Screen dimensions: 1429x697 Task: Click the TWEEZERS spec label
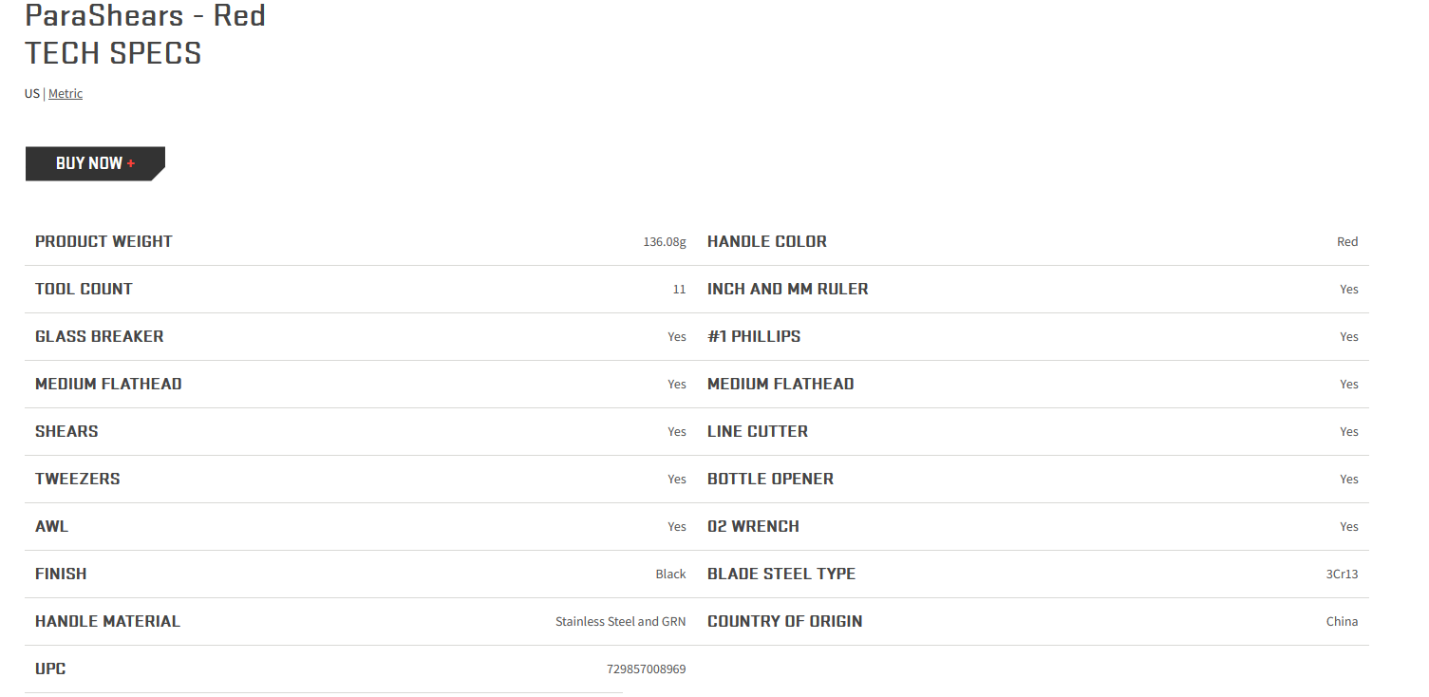(78, 479)
